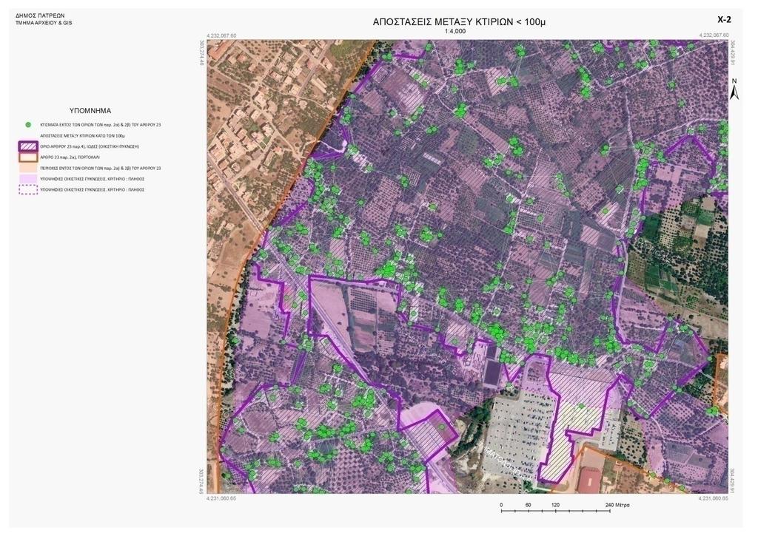Click the dashed purple outline legend symbol

(x=28, y=190)
